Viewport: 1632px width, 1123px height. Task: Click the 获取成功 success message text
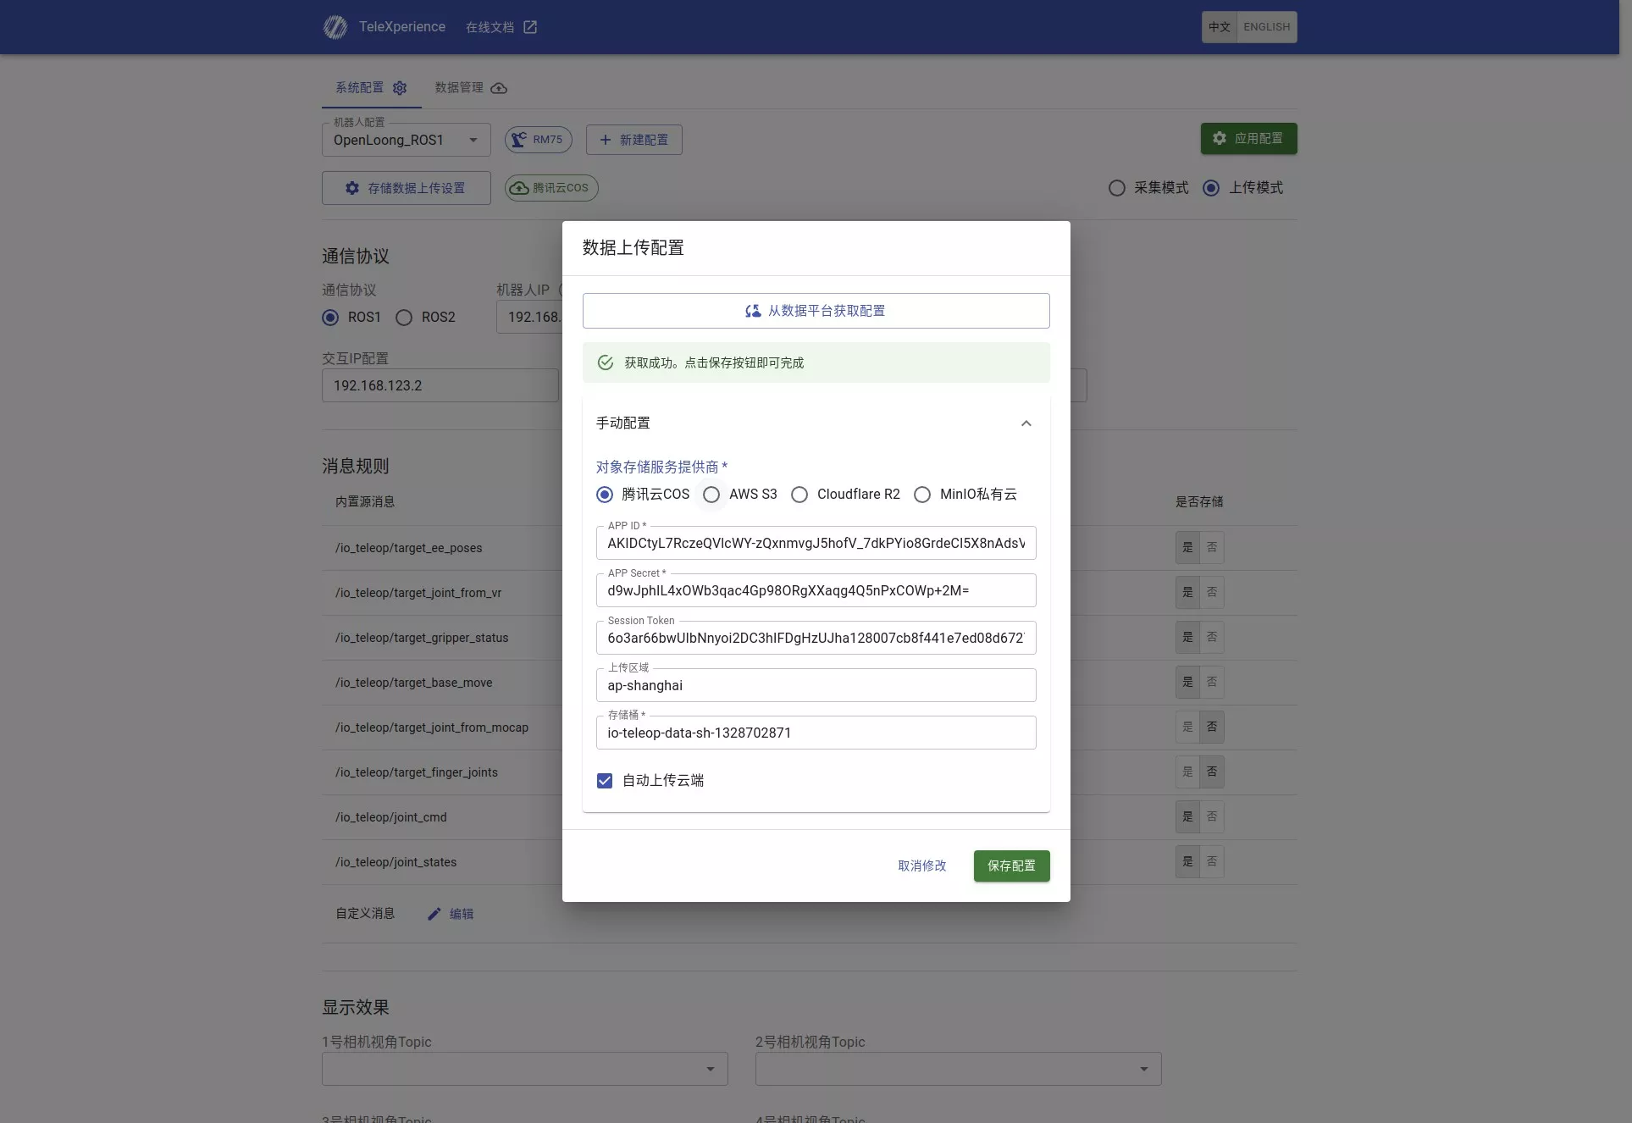click(x=714, y=362)
